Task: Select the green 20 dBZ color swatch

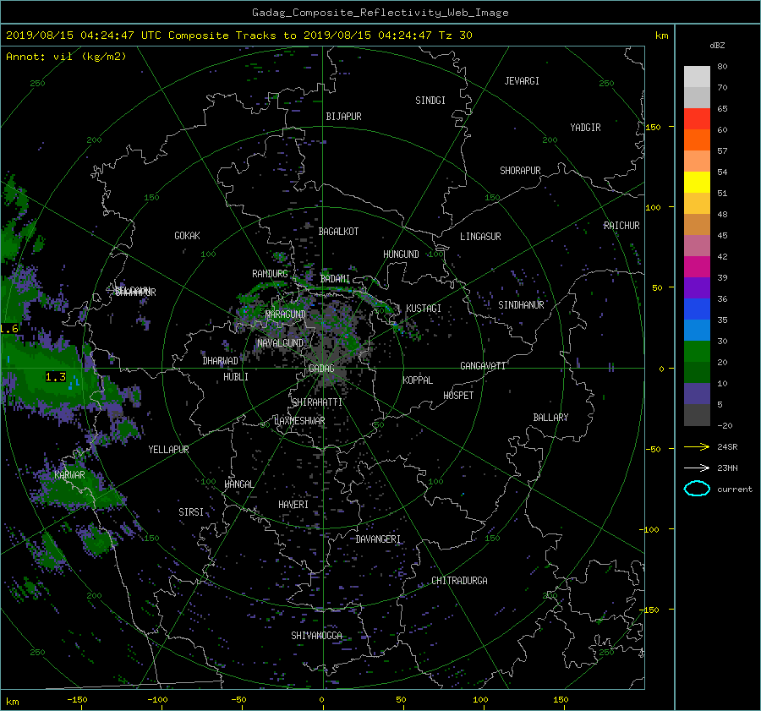Action: (697, 352)
